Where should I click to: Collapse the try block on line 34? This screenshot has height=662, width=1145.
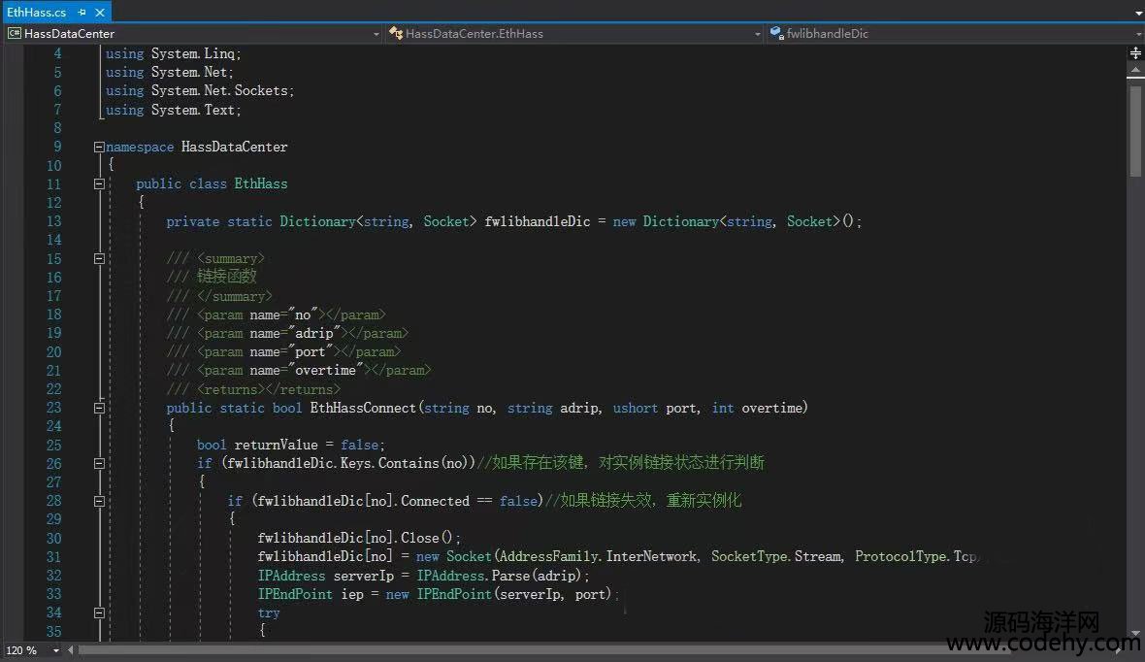[x=99, y=613]
